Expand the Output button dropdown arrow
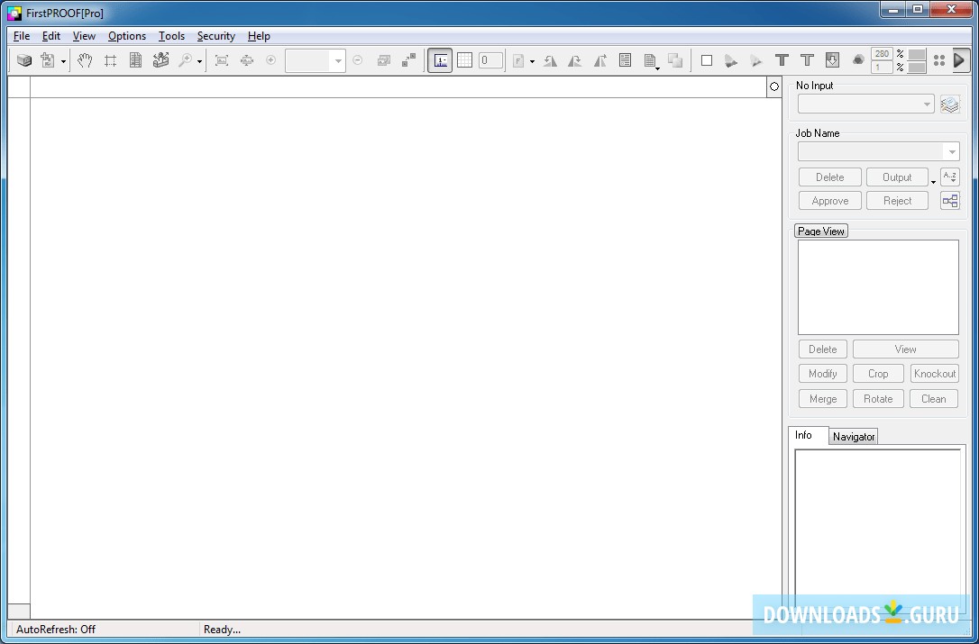Viewport: 979px width, 644px height. tap(933, 182)
